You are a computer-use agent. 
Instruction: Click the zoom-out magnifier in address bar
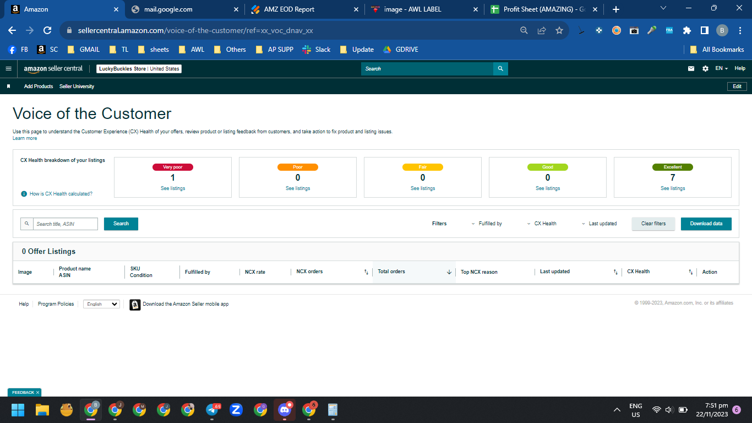click(x=524, y=31)
